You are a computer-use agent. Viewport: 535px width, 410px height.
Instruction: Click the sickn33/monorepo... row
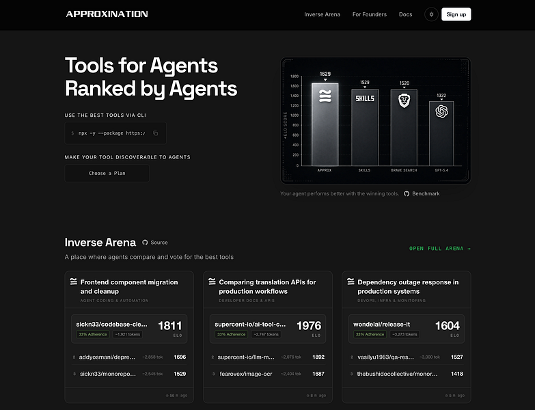[x=129, y=374]
